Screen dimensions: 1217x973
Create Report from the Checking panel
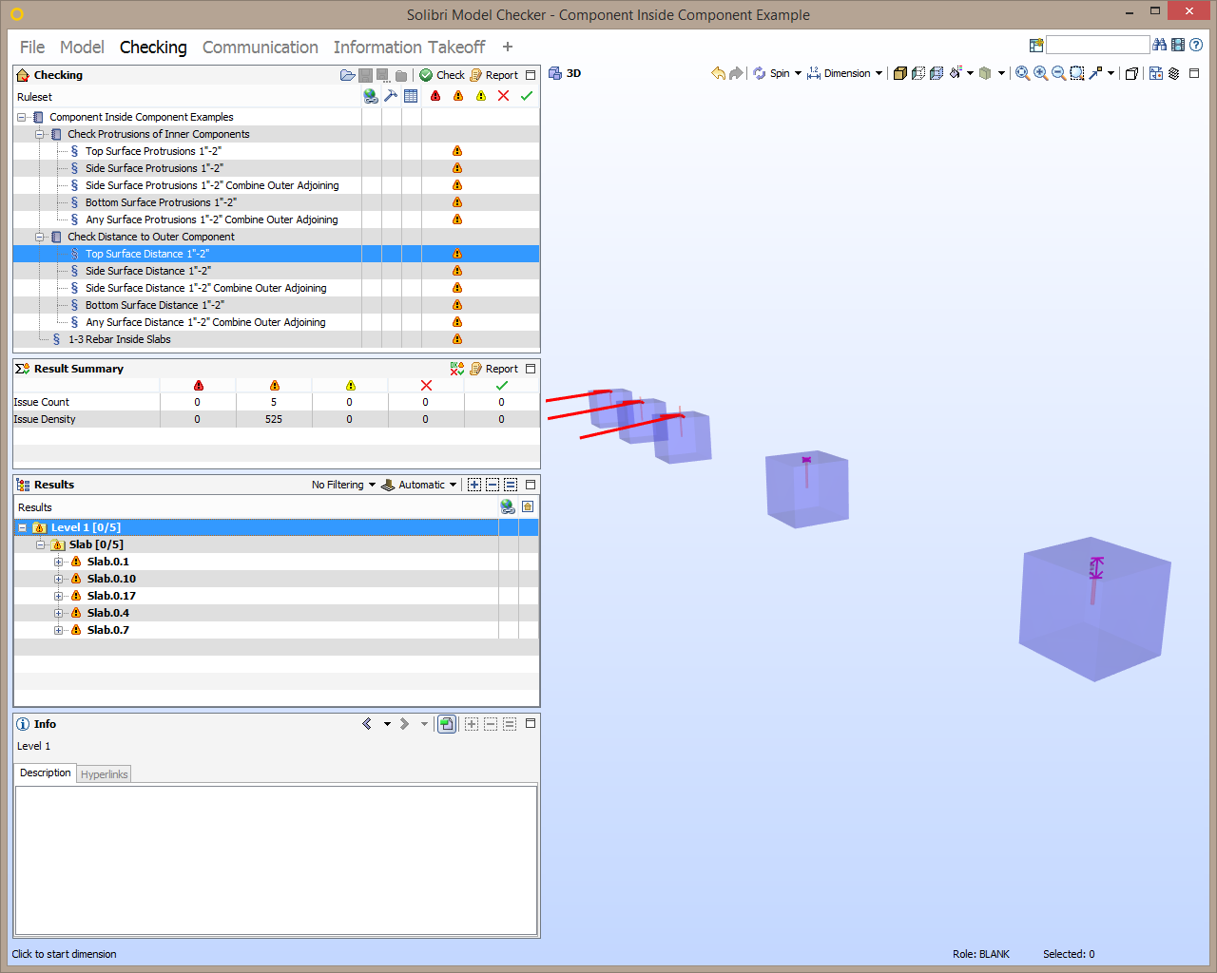click(x=494, y=75)
